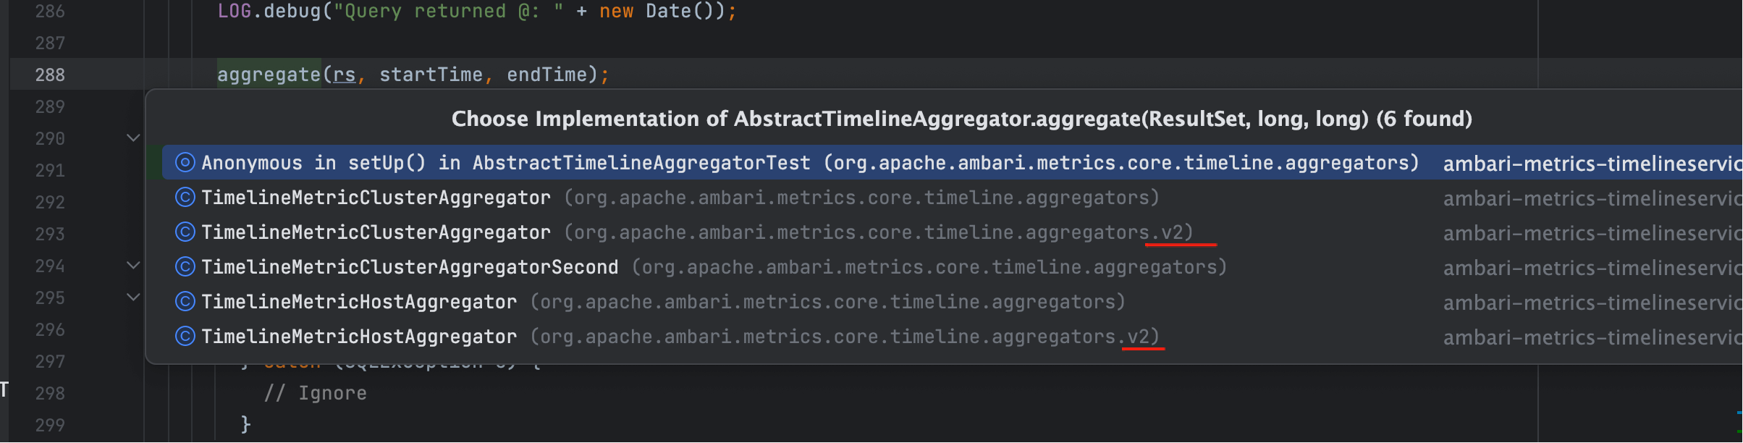Click class icon of TimelineMetricHostAggregator in aggregators.v2
Screen dimensions: 1743x443
pyautogui.click(x=185, y=337)
